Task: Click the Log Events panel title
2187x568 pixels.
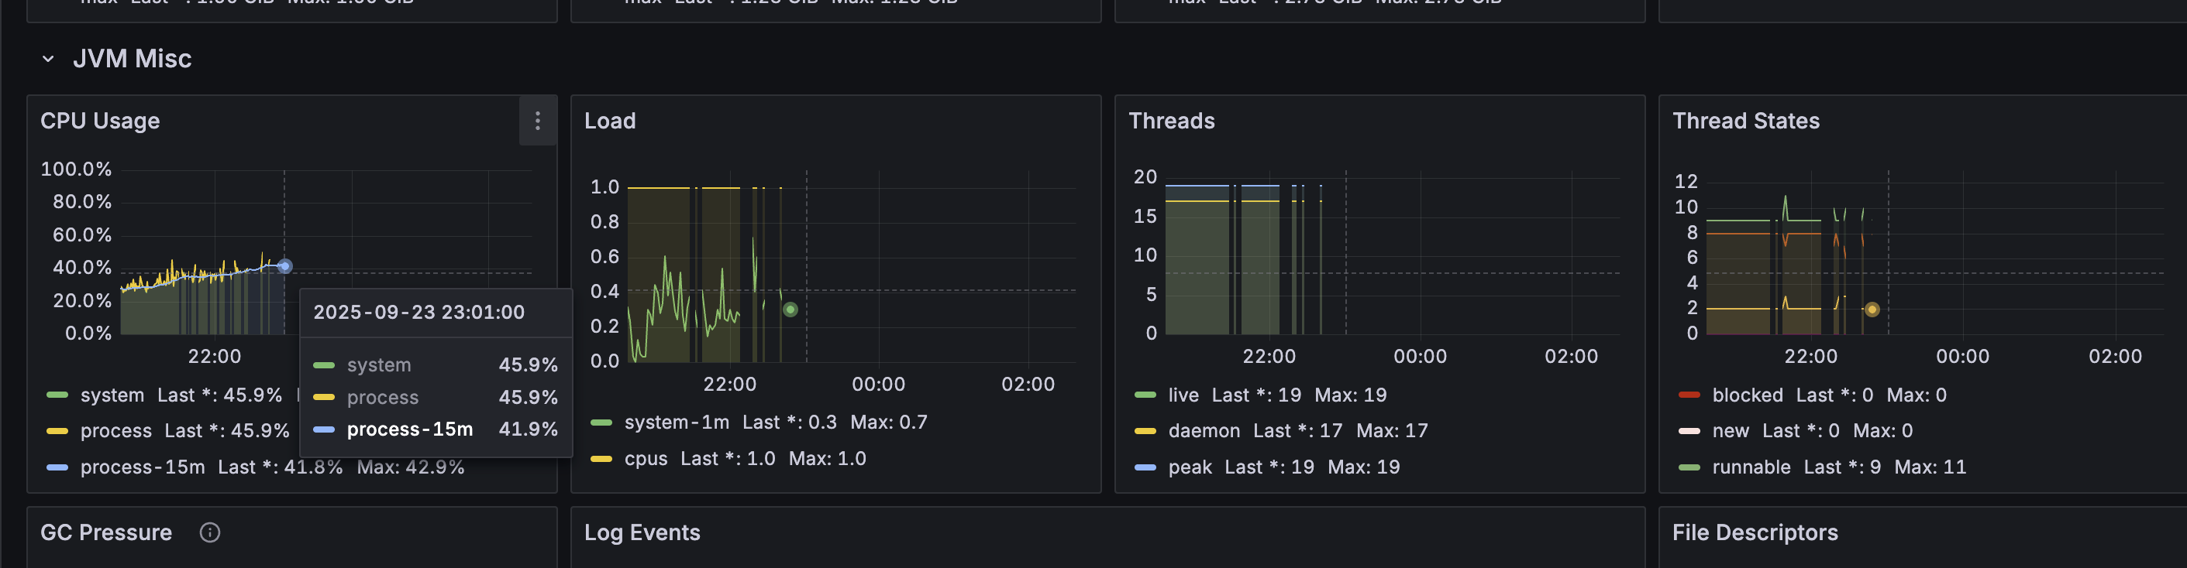Action: 642,532
